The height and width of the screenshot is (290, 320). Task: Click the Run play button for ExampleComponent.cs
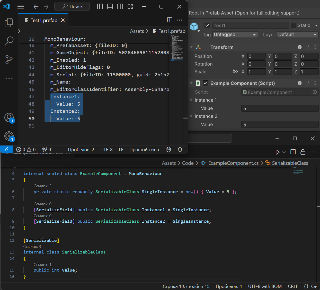[x=277, y=152]
